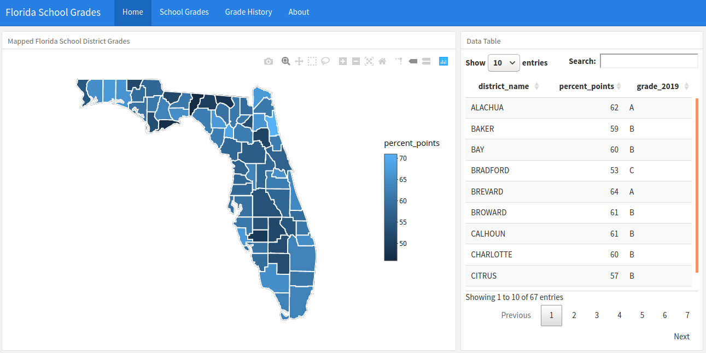
Task: Switch to the Grade History tab
Action: (248, 12)
